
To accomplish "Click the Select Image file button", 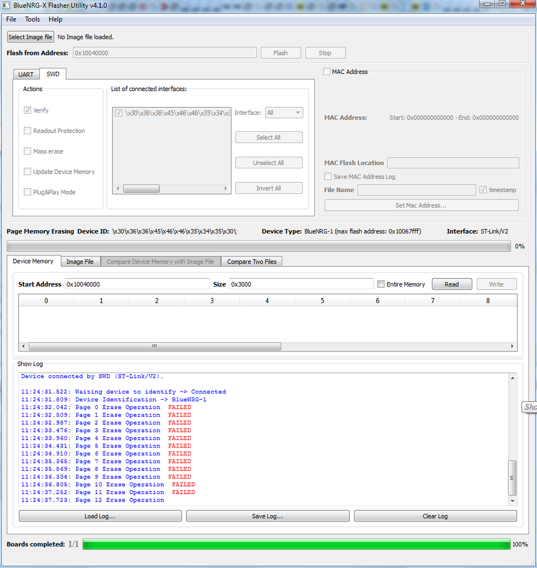I will coord(31,37).
